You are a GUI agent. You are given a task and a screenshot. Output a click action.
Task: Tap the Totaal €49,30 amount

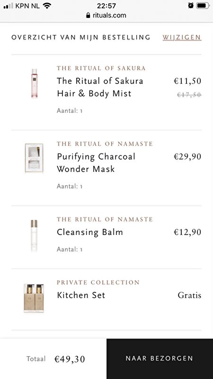(70, 359)
